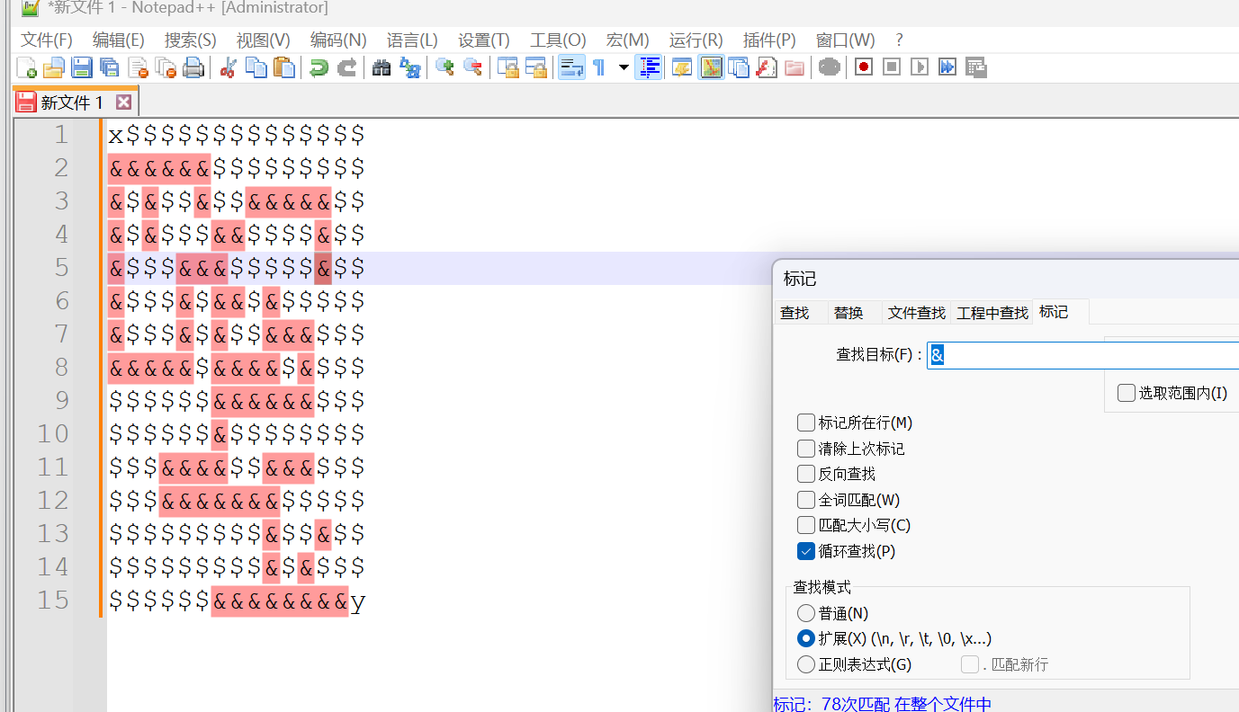
Task: Open Find with the binoculars icon
Action: pos(382,67)
